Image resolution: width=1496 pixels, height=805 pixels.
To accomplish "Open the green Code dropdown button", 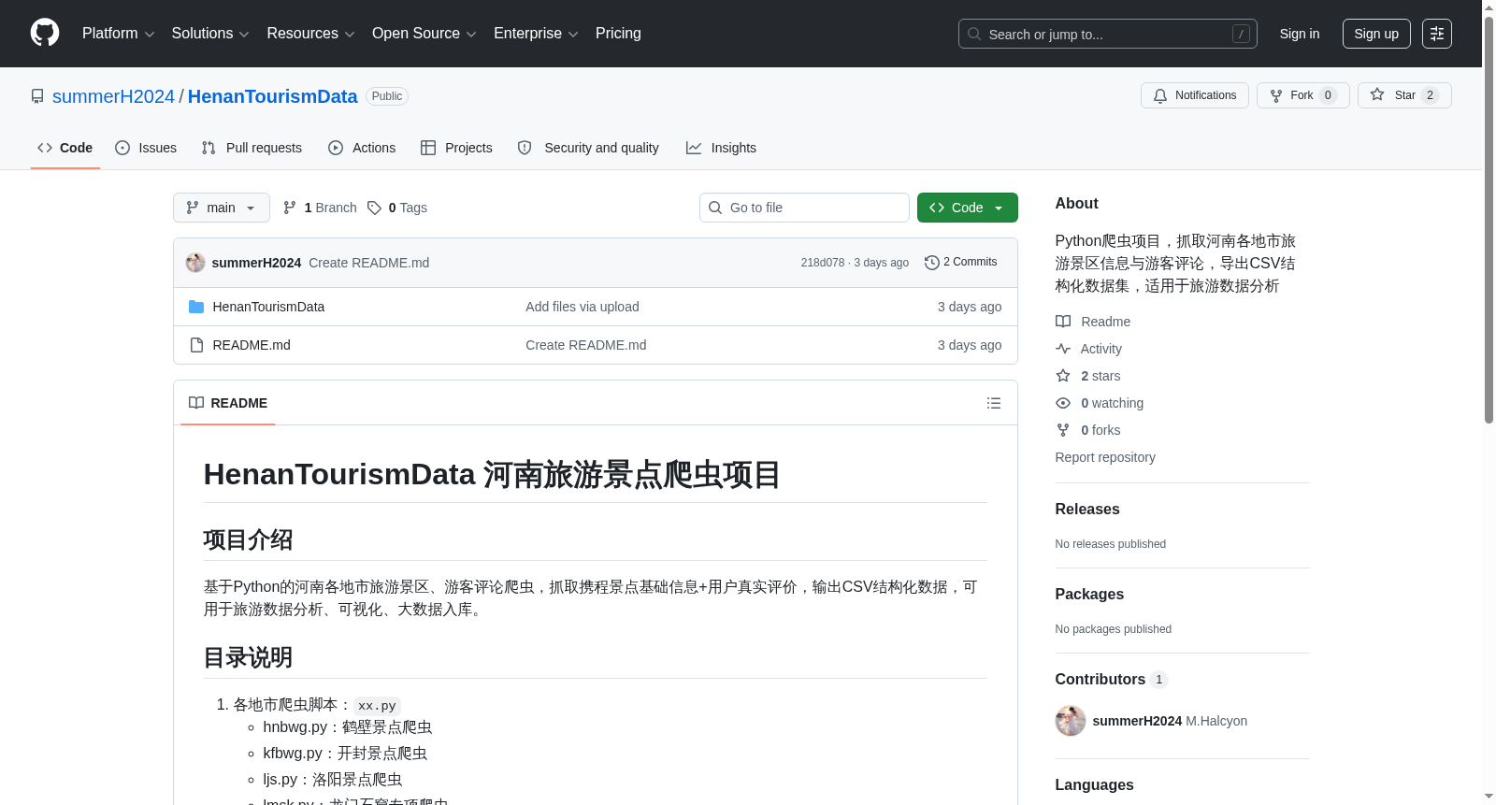I will click(967, 208).
